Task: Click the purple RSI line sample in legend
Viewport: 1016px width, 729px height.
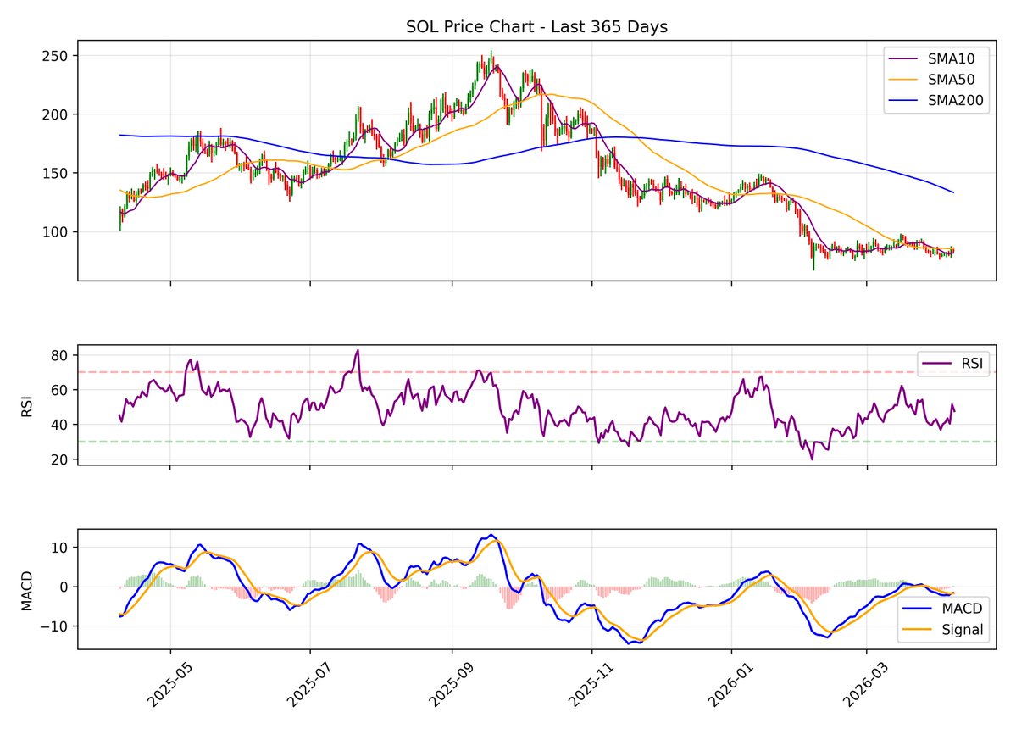Action: tap(937, 364)
